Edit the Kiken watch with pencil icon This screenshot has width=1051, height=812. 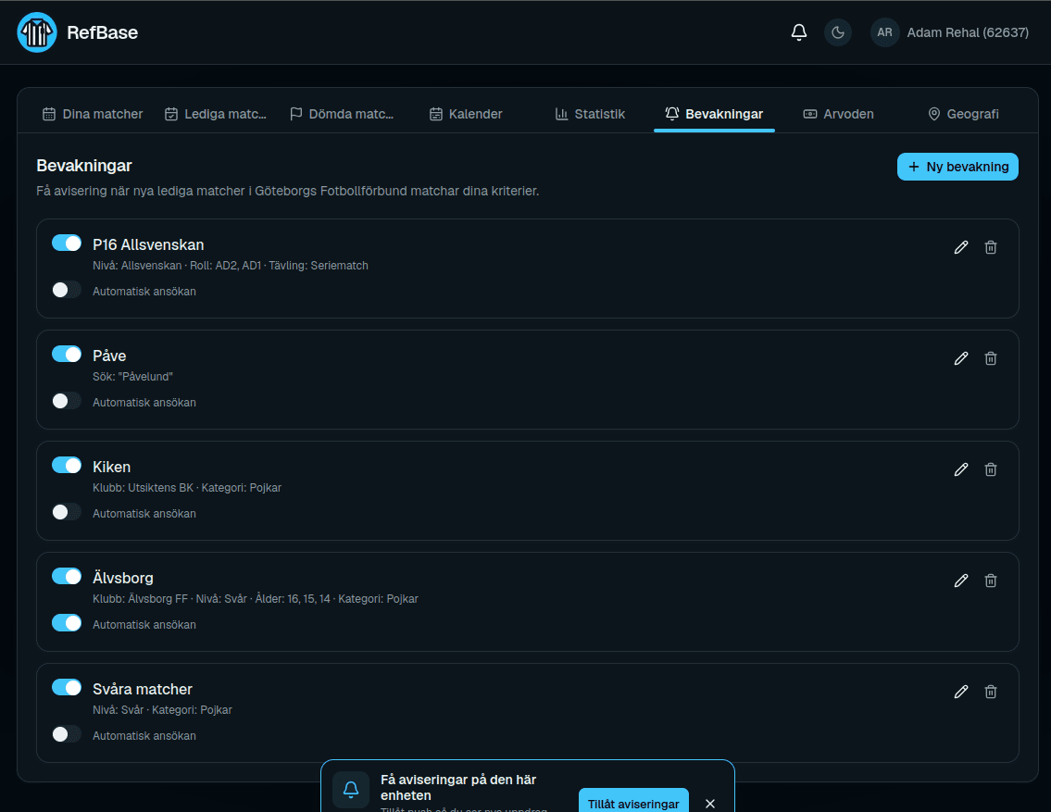(x=960, y=469)
